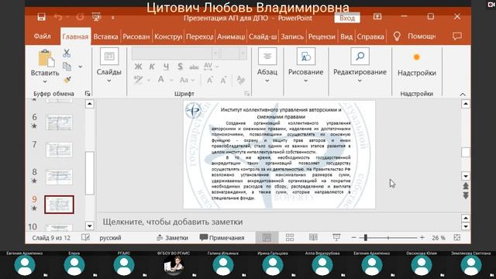Undo the last action

click(58, 17)
